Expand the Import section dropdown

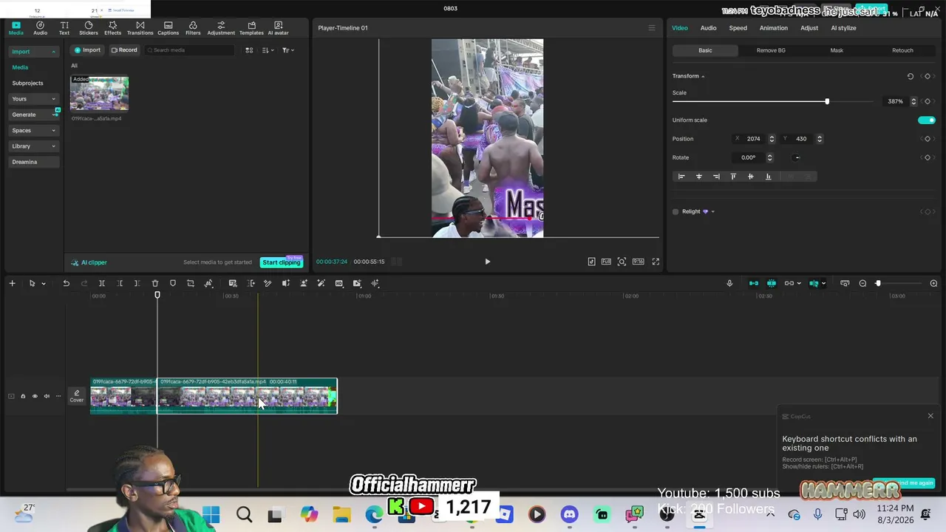coord(53,52)
